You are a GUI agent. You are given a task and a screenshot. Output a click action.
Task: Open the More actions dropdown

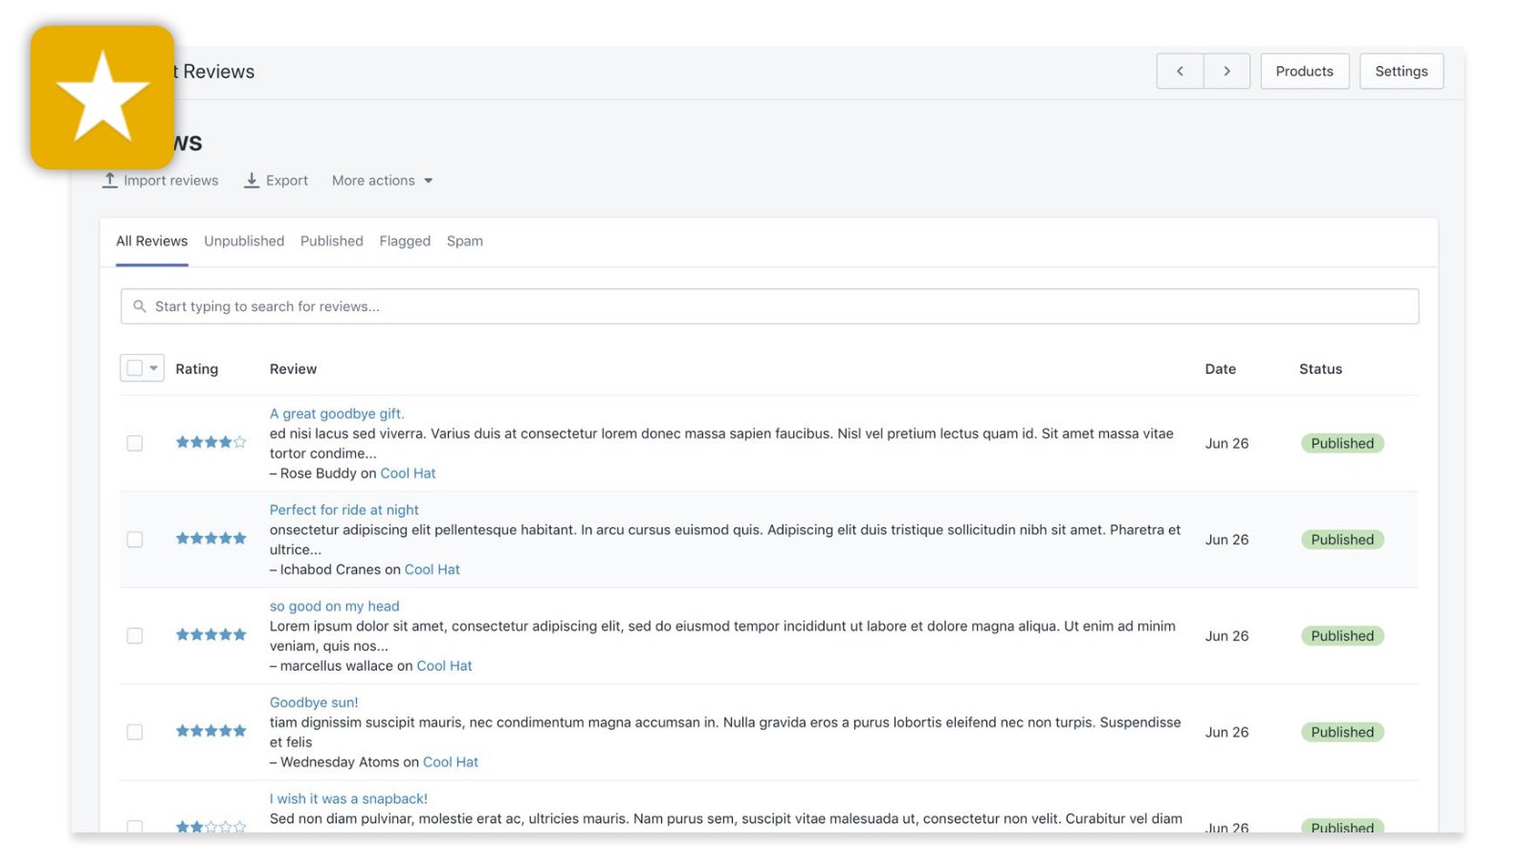coord(382,180)
